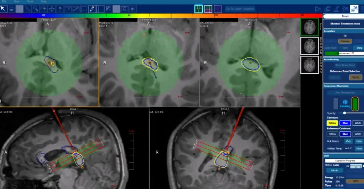This screenshot has height=189, width=364.
Task: Hide the hottest temperature marker
Action: 359,148
